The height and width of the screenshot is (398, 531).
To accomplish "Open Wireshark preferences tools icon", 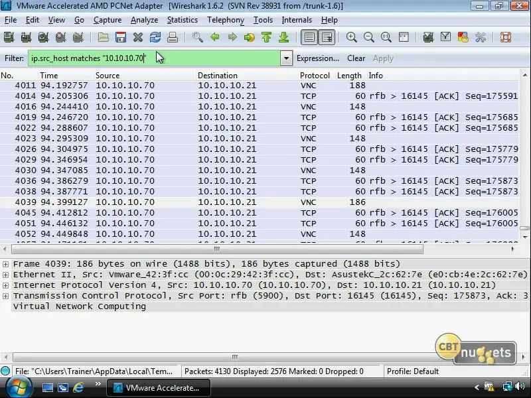I will pos(480,37).
